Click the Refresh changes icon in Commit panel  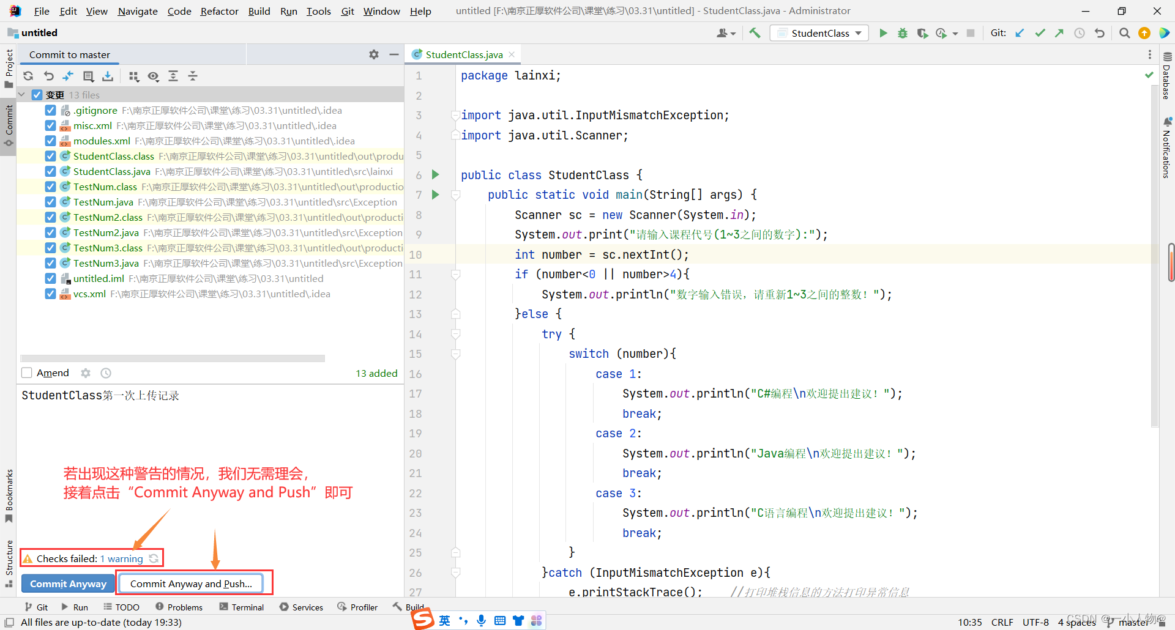tap(28, 76)
